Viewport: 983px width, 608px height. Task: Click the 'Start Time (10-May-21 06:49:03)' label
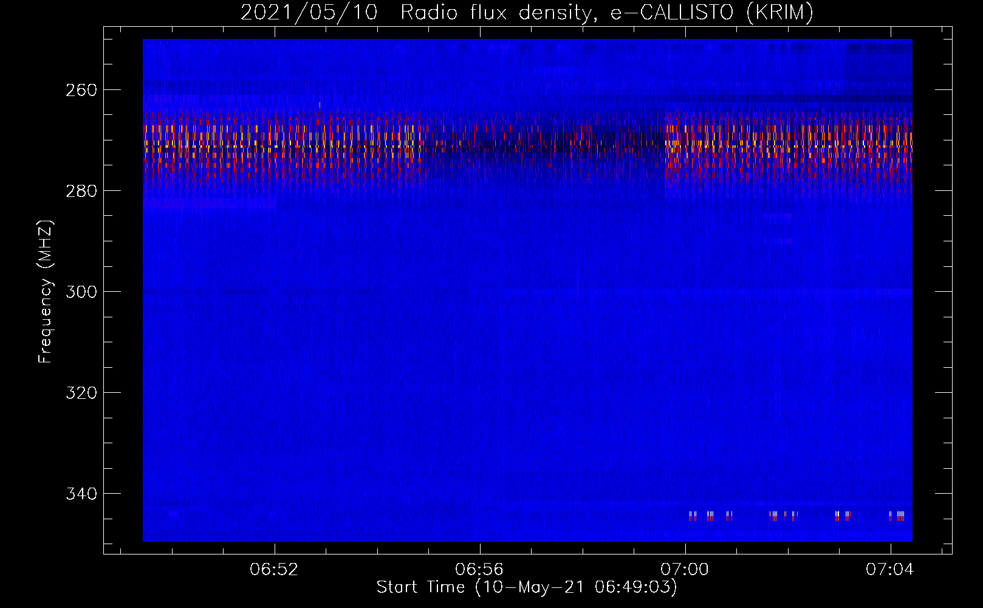pyautogui.click(x=527, y=587)
